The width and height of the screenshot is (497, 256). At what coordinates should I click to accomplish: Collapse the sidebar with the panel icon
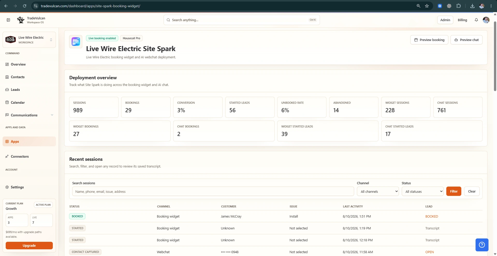[8, 20]
